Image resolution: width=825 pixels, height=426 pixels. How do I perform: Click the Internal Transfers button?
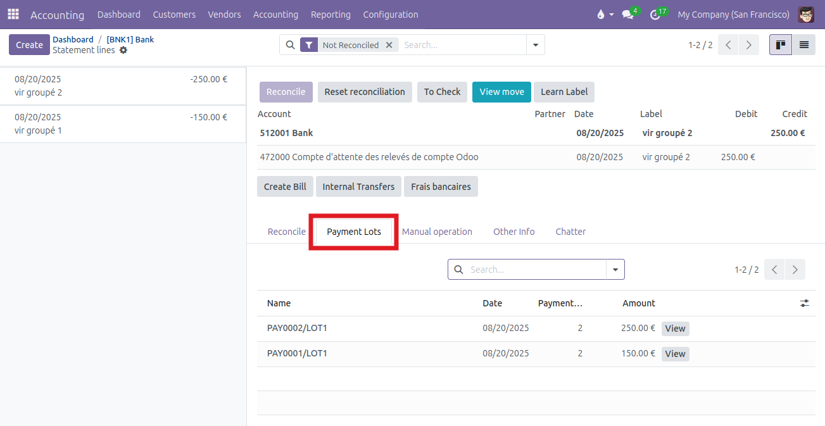(x=358, y=187)
